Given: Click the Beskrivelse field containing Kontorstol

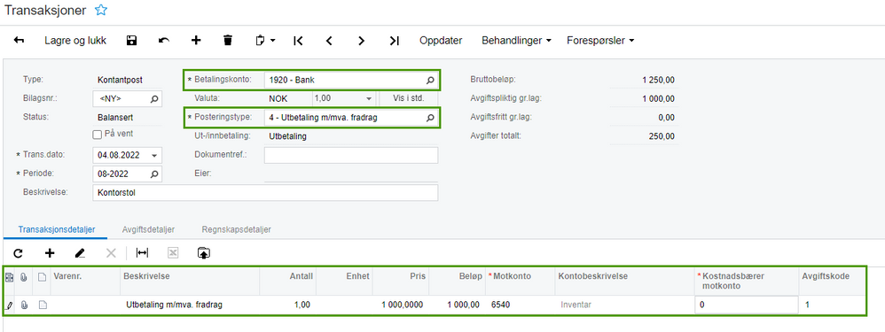Looking at the screenshot, I should [x=265, y=192].
